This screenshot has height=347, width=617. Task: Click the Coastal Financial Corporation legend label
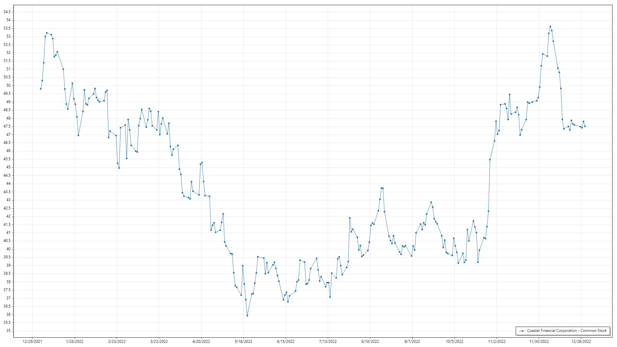click(x=567, y=331)
